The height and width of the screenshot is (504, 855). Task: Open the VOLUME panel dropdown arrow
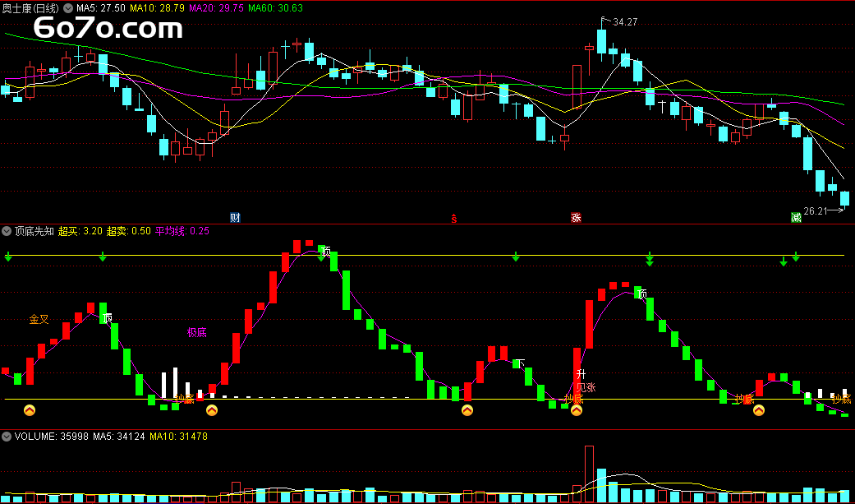(7, 437)
